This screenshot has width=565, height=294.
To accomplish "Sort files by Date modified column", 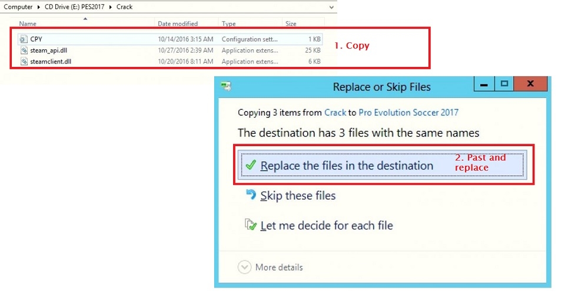I will point(178,23).
